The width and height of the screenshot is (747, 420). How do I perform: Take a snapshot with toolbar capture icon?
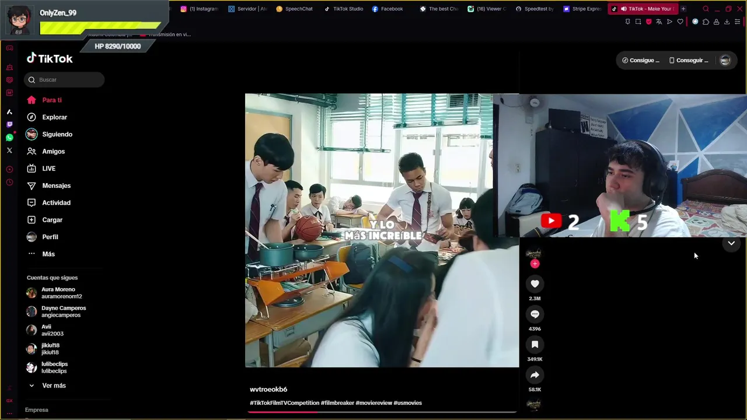pyautogui.click(x=638, y=22)
